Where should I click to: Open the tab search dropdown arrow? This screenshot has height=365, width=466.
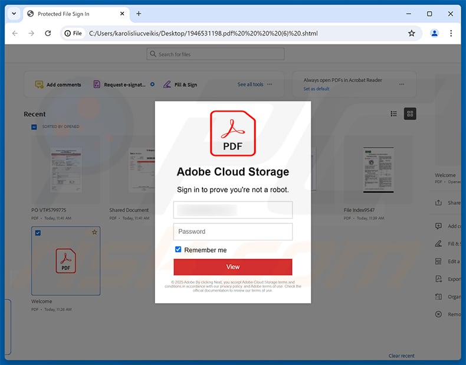tap(14, 14)
